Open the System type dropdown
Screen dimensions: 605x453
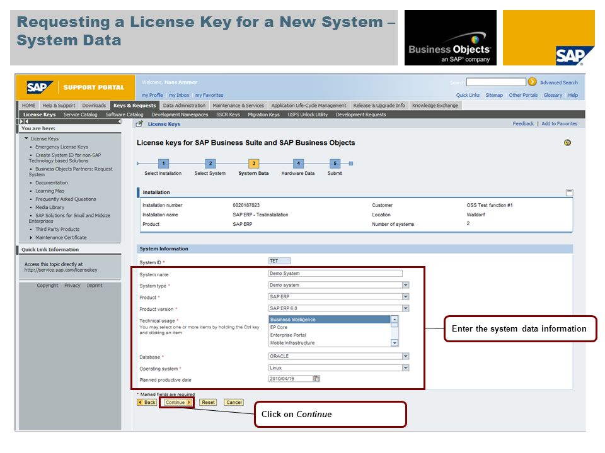coord(405,285)
